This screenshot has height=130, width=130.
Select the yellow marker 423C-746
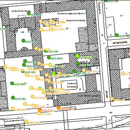pos(27,121)
